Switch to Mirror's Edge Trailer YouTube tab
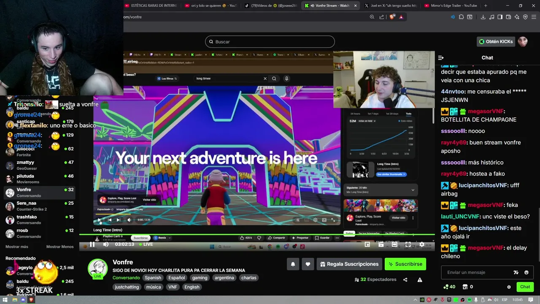This screenshot has width=540, height=304. 451,5
